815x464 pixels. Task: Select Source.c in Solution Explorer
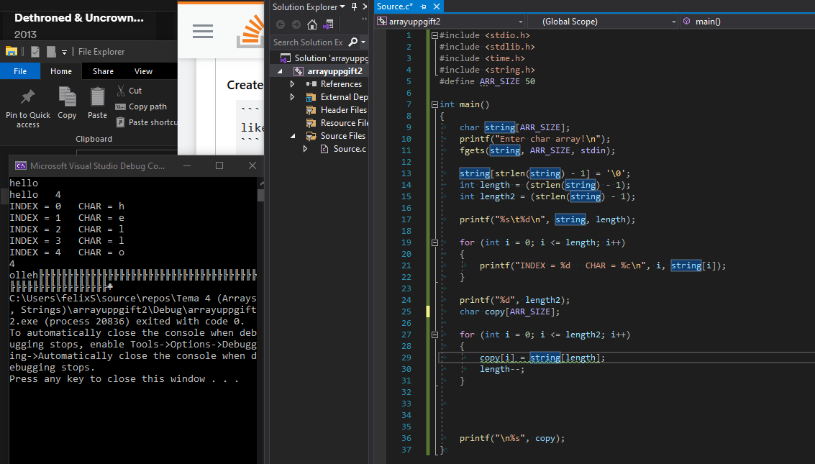(350, 149)
